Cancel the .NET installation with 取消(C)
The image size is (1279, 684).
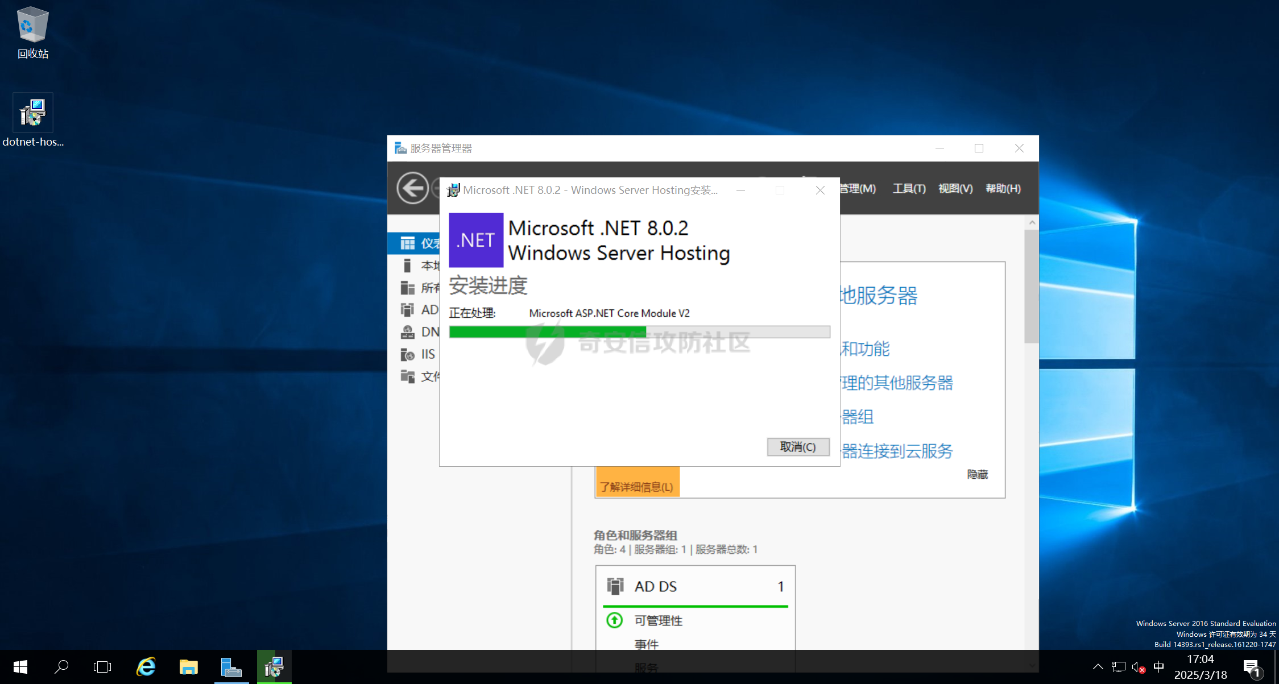798,447
